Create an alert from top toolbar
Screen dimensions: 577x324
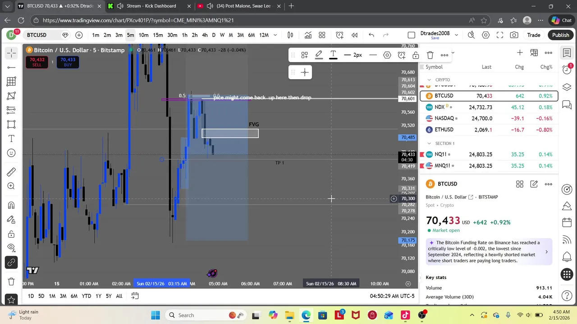(340, 35)
